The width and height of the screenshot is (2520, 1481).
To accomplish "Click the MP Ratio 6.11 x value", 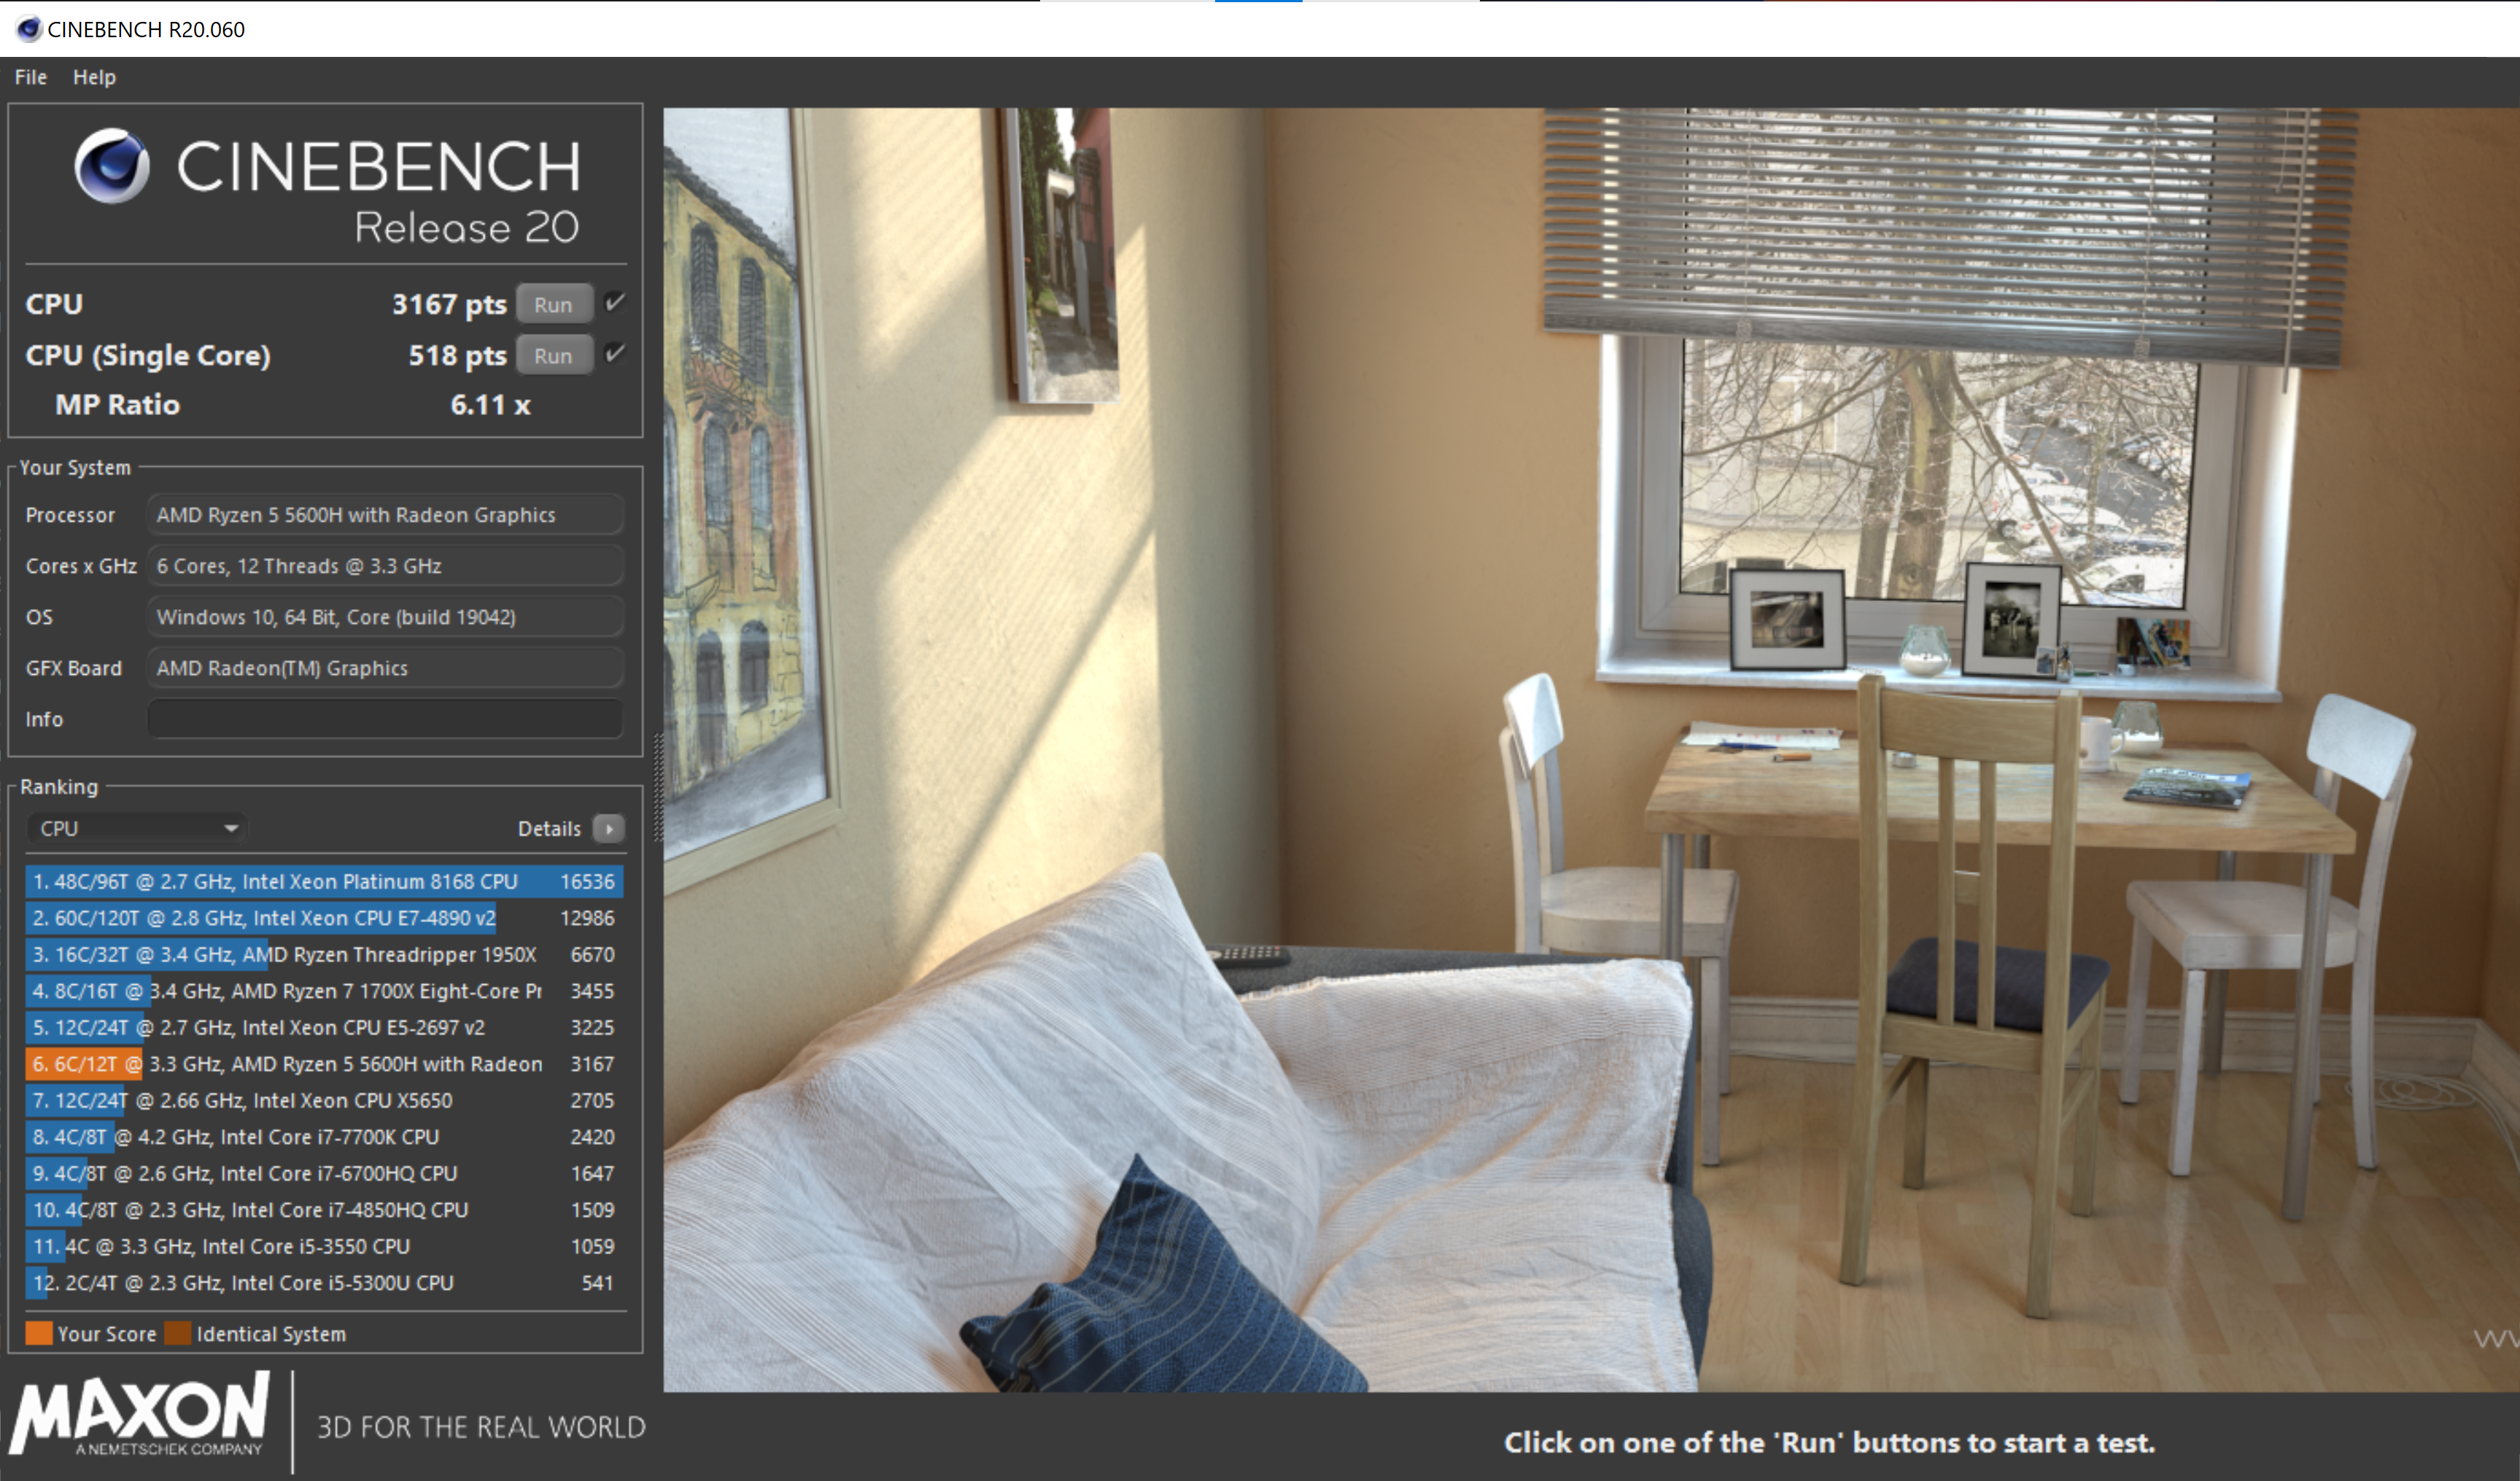I will tap(490, 405).
